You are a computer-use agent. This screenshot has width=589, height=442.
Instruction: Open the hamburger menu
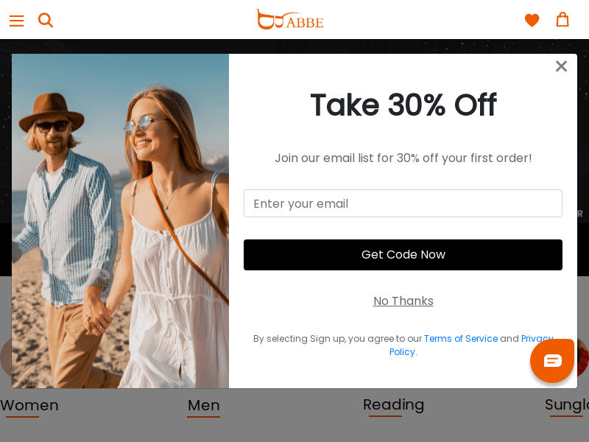16,21
